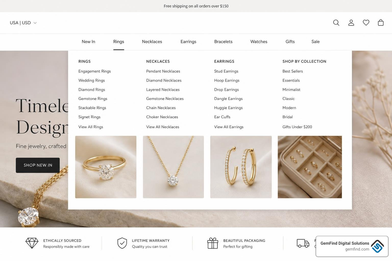The width and height of the screenshot is (392, 261).
Task: Click the EARRINGS column heading
Action: click(224, 61)
